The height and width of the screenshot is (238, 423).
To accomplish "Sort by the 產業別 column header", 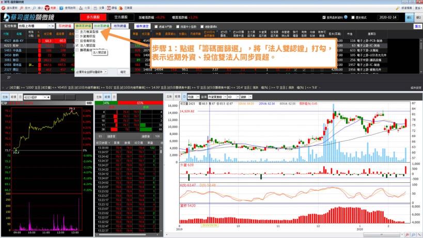I will tap(371, 34).
